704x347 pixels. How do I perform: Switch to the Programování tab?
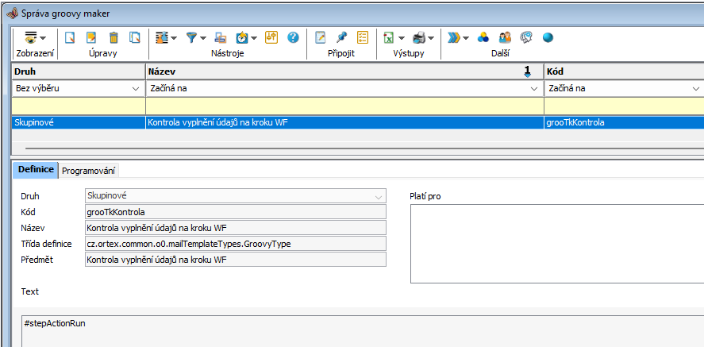(x=89, y=170)
